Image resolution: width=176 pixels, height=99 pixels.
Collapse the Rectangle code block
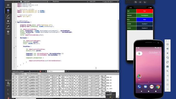point(16,38)
